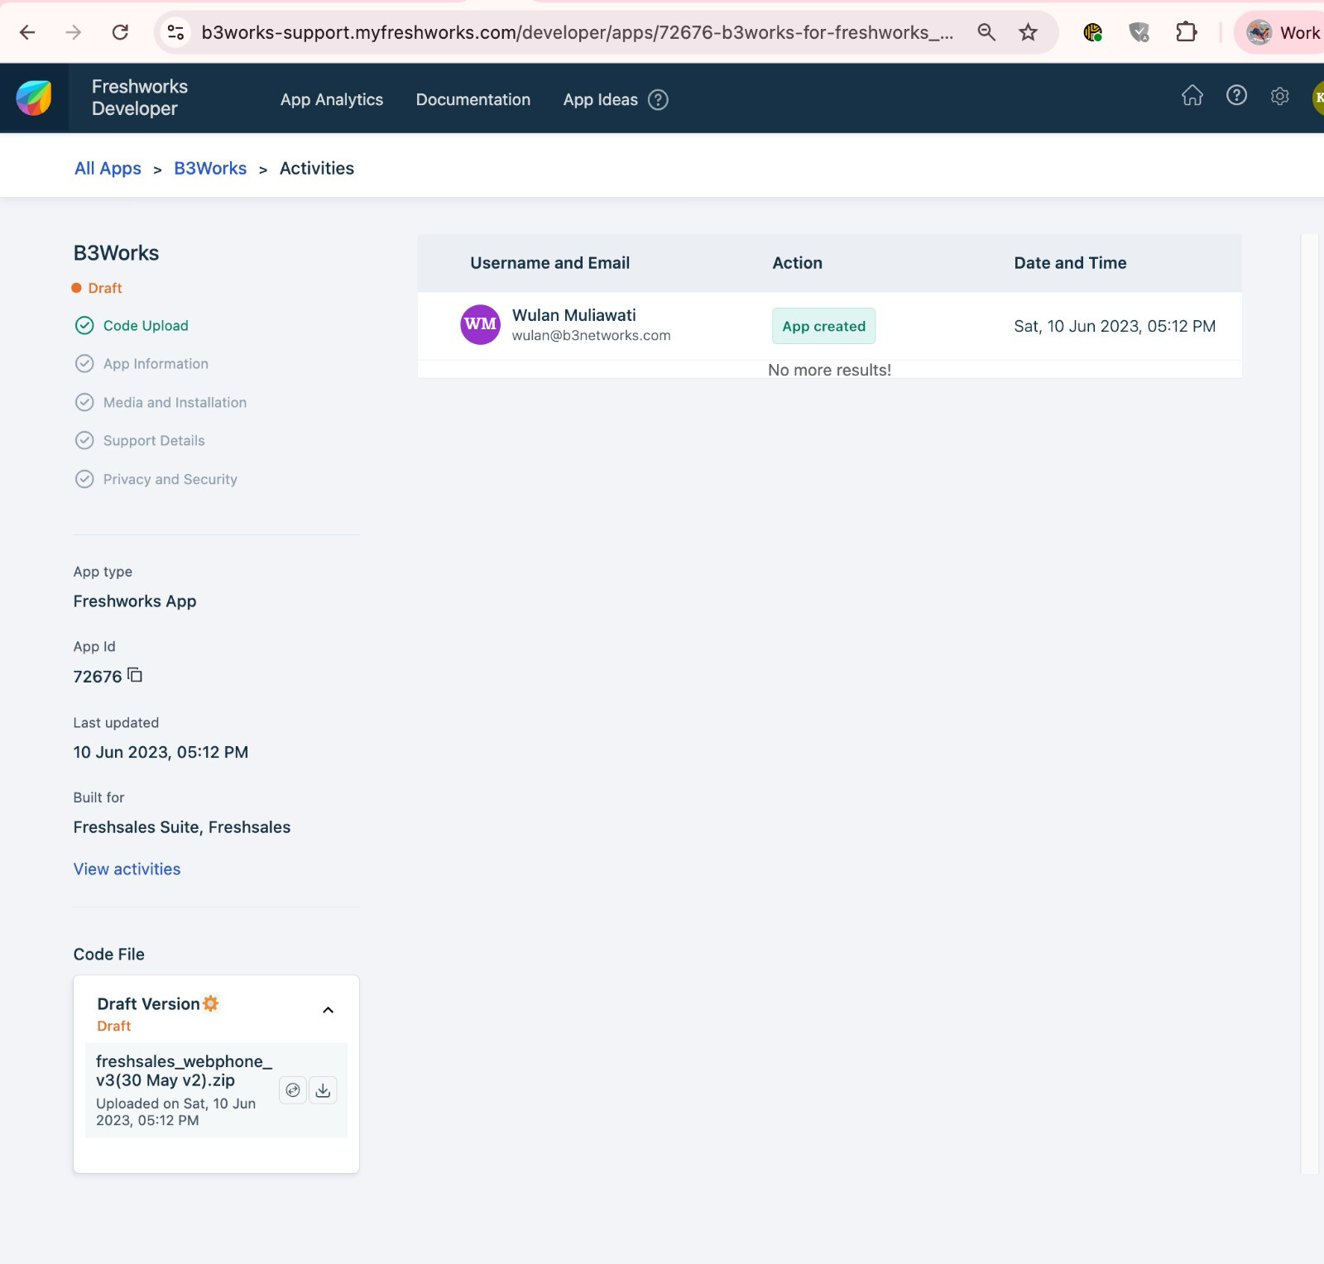Navigate to All Apps breadcrumb

(x=108, y=169)
